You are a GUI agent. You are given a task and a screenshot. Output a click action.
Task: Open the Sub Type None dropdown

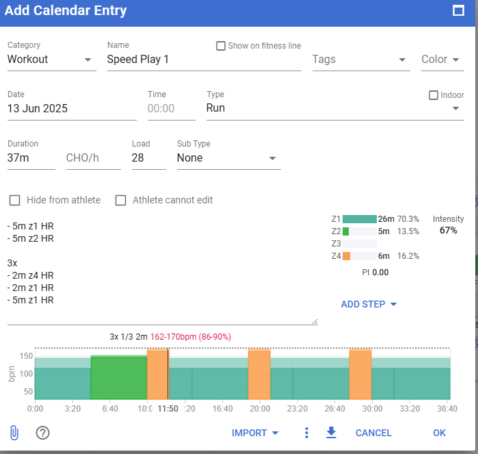pos(228,158)
